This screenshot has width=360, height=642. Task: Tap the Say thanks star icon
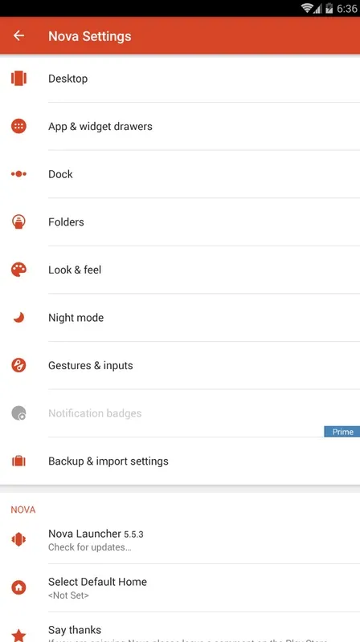point(18,635)
